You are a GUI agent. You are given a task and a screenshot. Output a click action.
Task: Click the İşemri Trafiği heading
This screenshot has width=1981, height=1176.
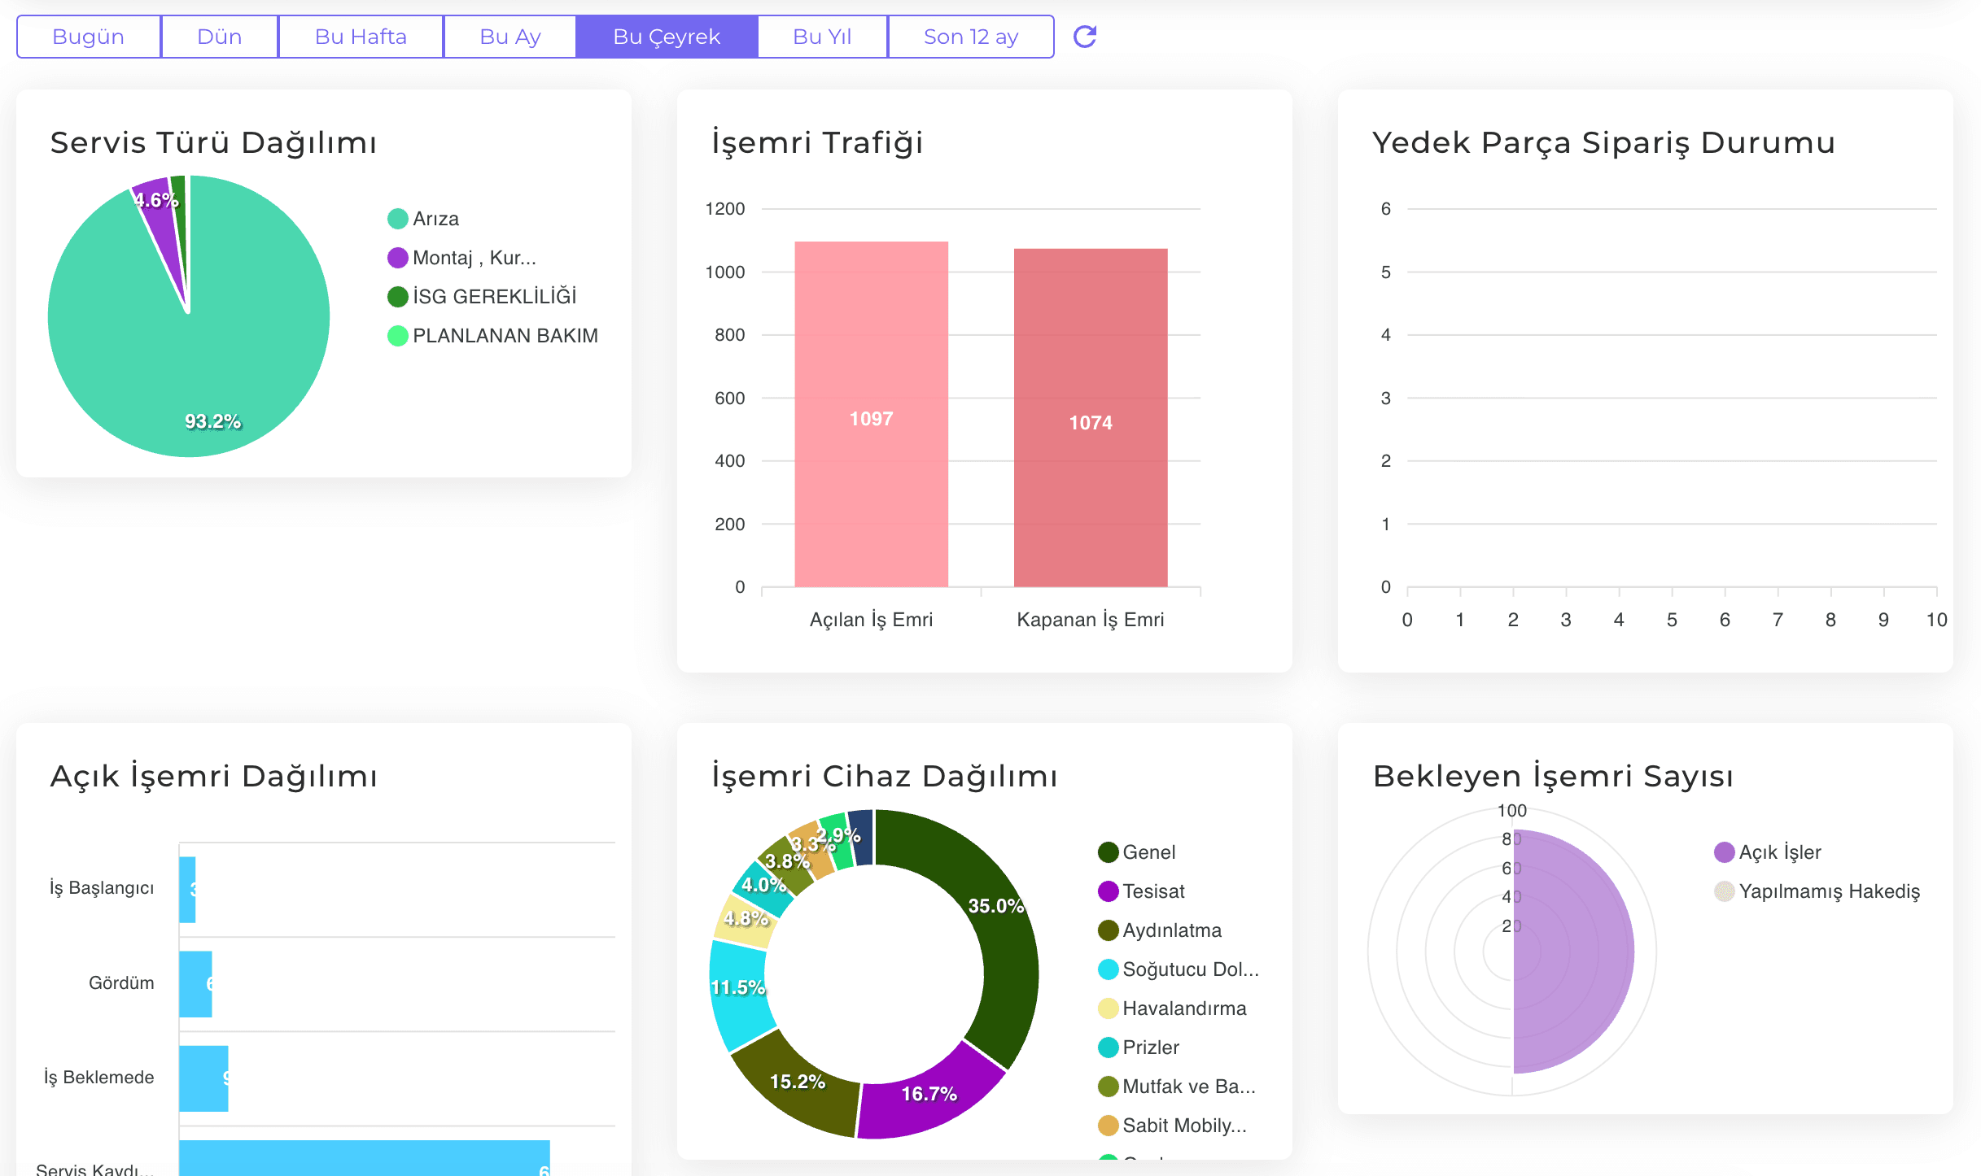pyautogui.click(x=817, y=142)
